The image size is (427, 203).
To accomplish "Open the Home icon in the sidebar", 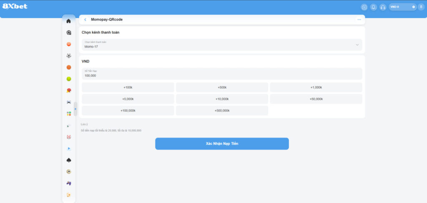I will 69,21.
